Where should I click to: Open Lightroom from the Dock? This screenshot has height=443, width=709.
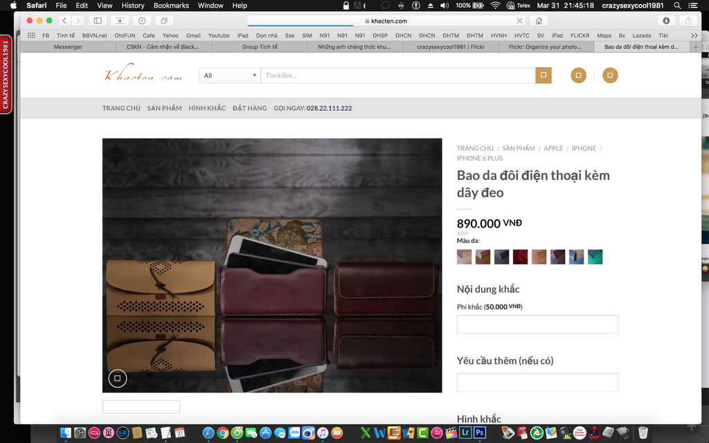[x=465, y=433]
